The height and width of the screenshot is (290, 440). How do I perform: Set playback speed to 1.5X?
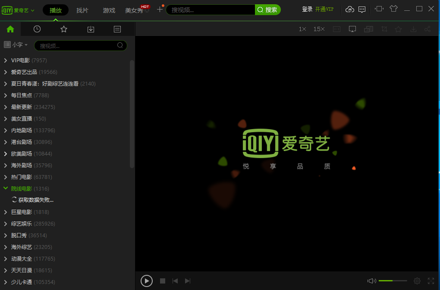click(318, 29)
